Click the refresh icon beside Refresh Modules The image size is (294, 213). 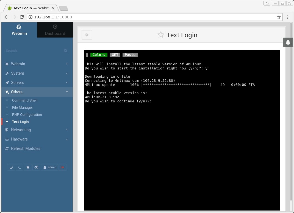pos(7,148)
